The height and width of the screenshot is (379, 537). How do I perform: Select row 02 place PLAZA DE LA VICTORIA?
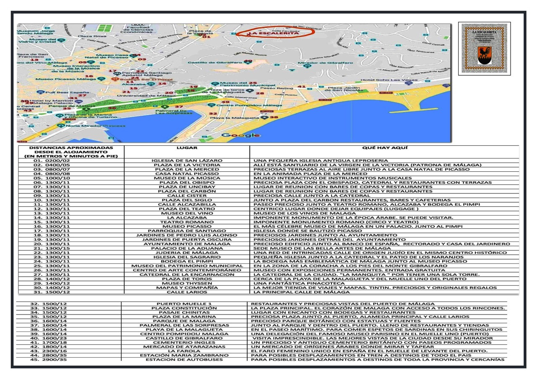[x=187, y=165]
